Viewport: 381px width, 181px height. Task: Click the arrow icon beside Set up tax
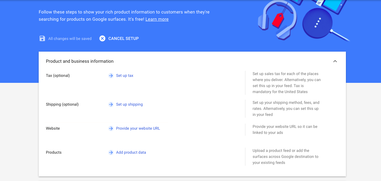tap(111, 76)
